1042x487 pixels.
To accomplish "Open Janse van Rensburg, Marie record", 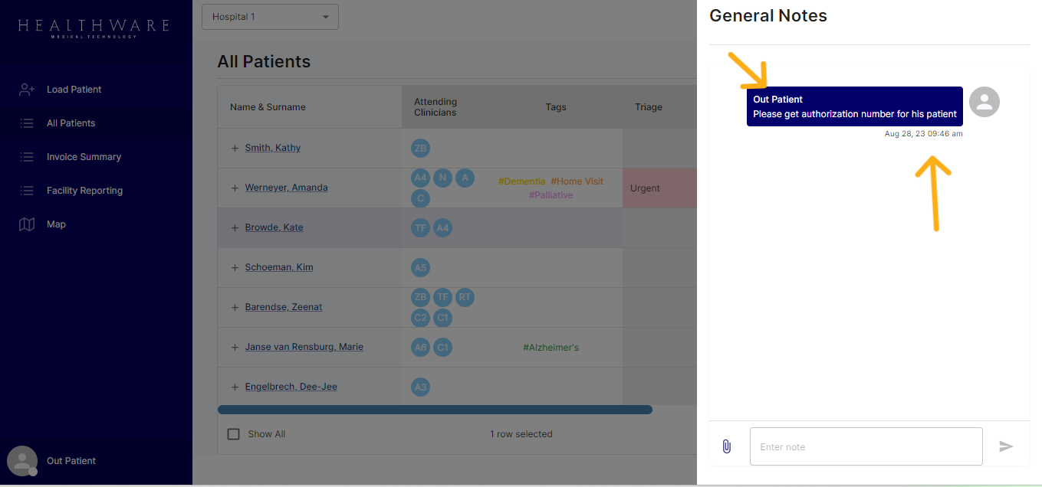I will point(304,347).
